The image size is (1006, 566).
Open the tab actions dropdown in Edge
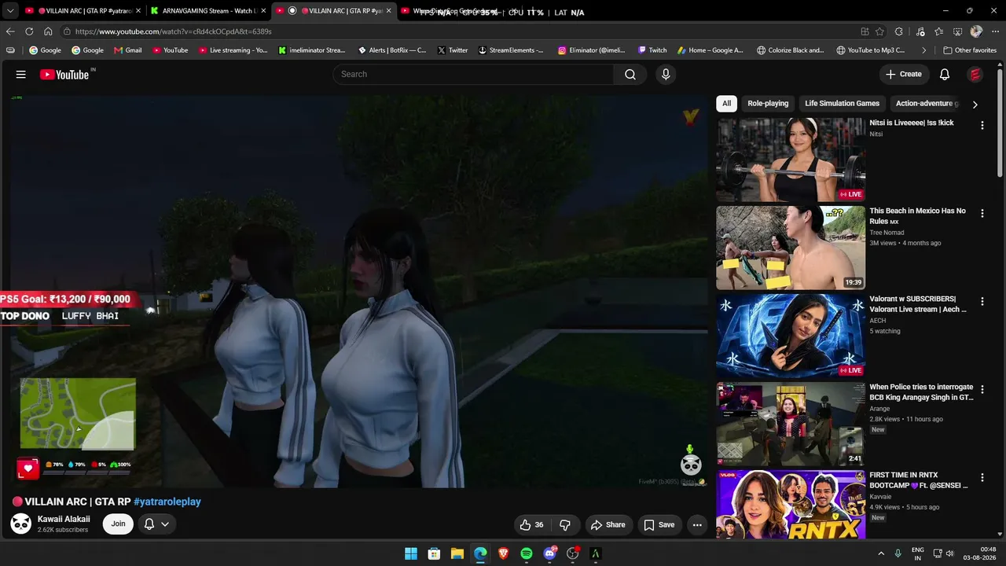point(10,11)
